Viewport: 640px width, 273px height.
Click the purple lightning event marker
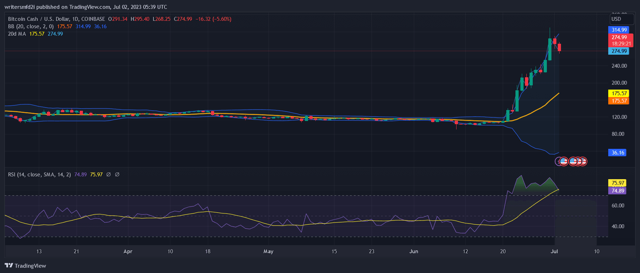(558, 162)
